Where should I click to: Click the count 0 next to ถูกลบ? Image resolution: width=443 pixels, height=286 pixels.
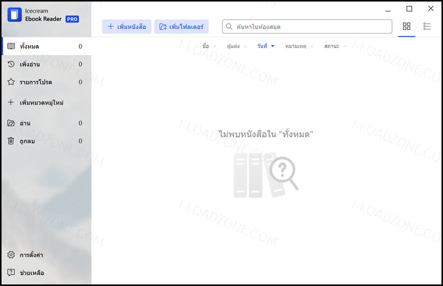[x=80, y=141]
